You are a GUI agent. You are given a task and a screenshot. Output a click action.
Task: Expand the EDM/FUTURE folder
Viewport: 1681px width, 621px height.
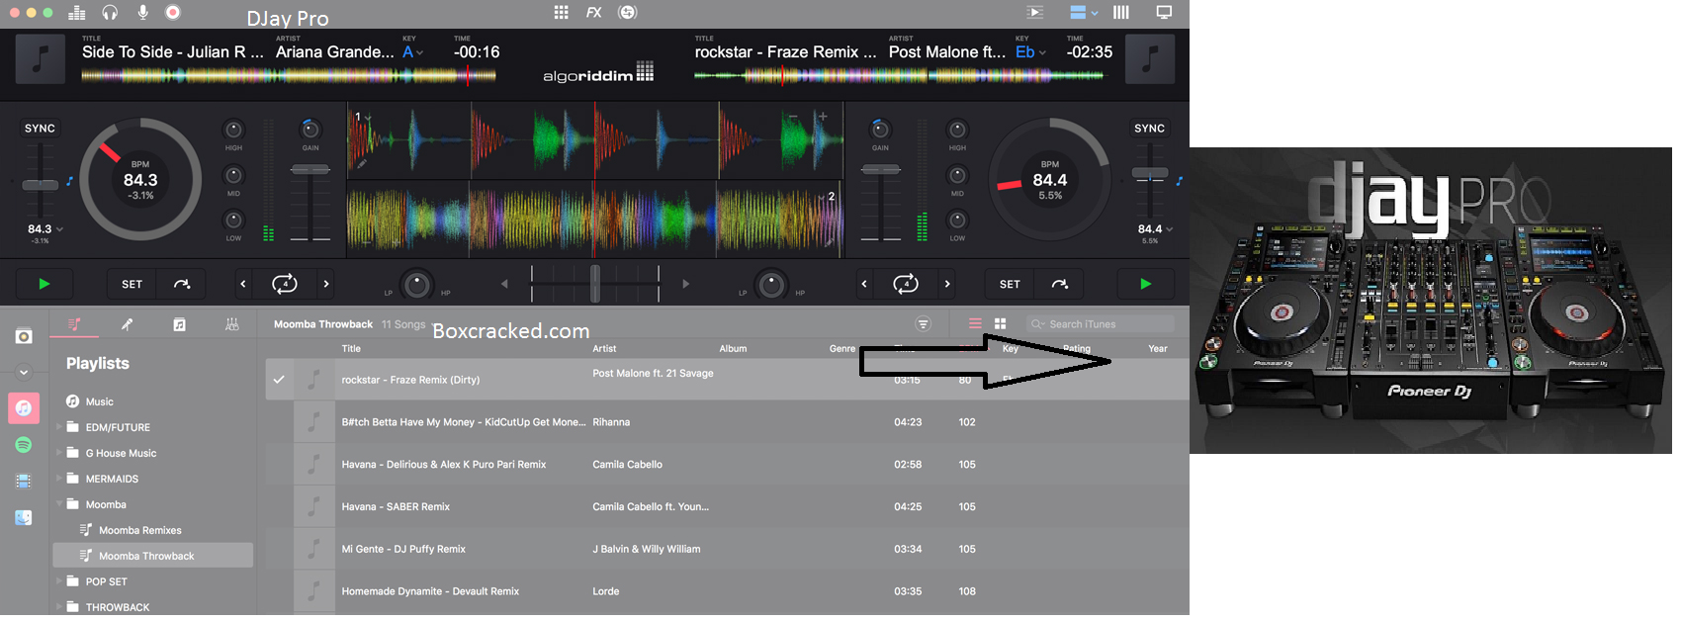tap(59, 427)
